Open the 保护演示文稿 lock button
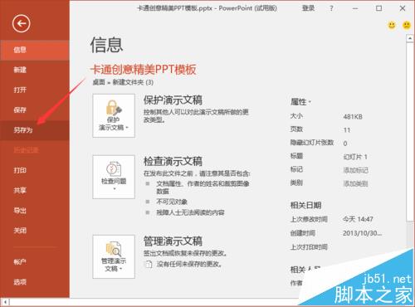Screen dimensions: 415x307 pyautogui.click(x=114, y=115)
